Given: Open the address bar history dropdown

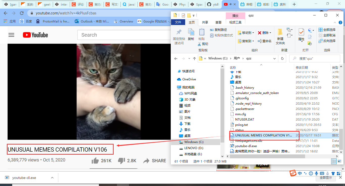Looking at the screenshot, I should point(275,58).
